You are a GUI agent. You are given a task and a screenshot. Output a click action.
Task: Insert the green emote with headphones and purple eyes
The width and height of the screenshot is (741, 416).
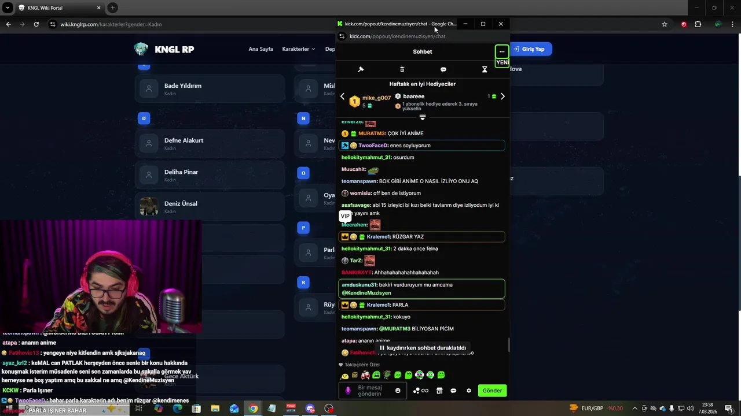tap(420, 376)
